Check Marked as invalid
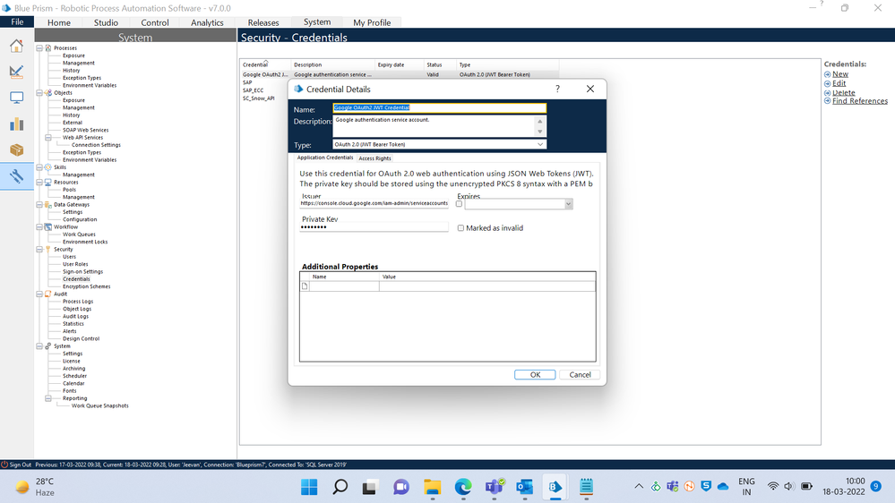The width and height of the screenshot is (895, 503). point(460,228)
